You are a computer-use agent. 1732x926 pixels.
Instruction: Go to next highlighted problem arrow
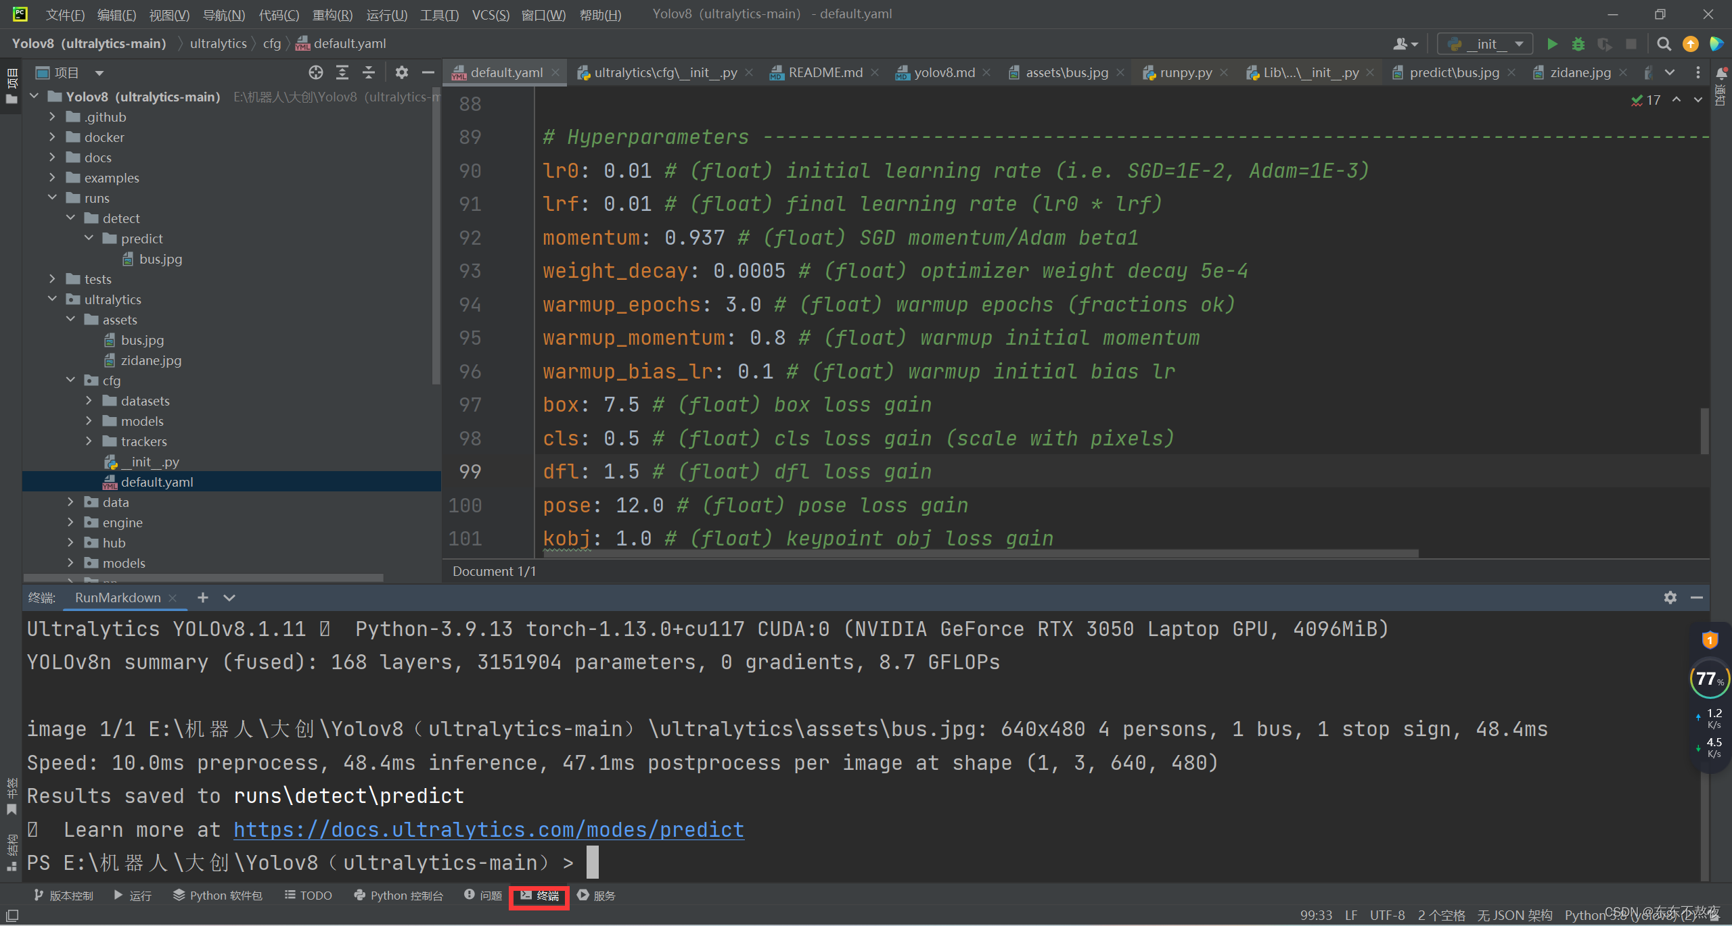tap(1698, 100)
